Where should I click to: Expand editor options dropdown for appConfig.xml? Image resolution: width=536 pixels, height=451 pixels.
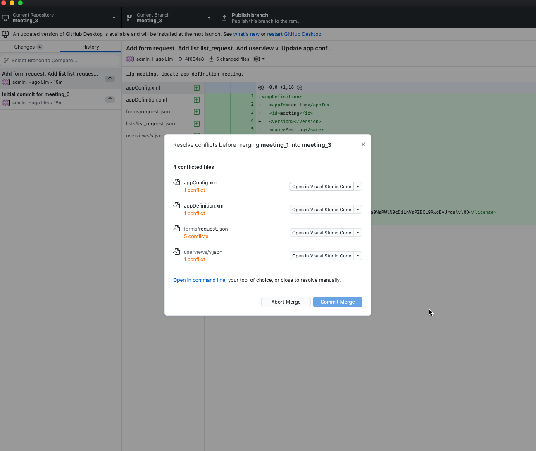coord(358,187)
